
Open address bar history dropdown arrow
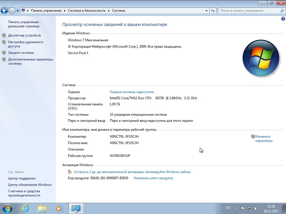click(206, 11)
